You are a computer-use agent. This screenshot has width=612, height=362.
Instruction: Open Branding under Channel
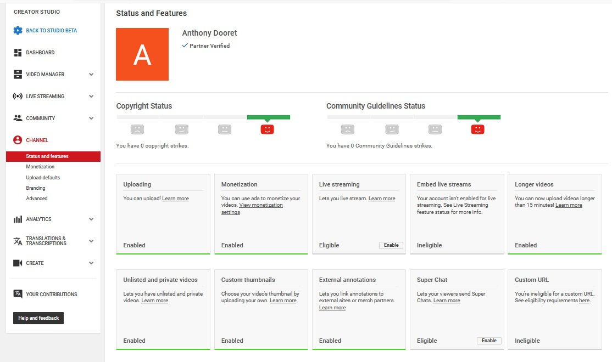tap(36, 188)
